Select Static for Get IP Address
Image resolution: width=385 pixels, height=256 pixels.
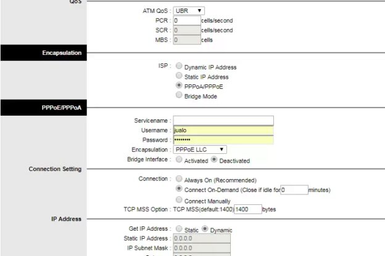coord(179,228)
